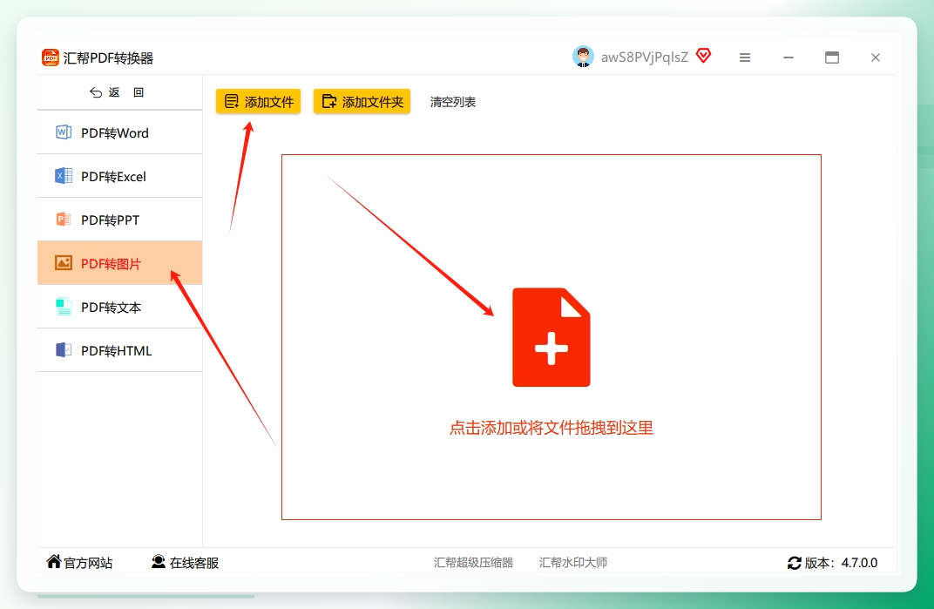
Task: Close the converter window
Action: pos(875,58)
